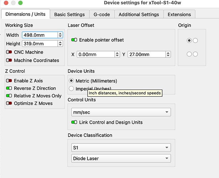Open the G-code tab
This screenshot has height=178, width=219.
coord(102,14)
